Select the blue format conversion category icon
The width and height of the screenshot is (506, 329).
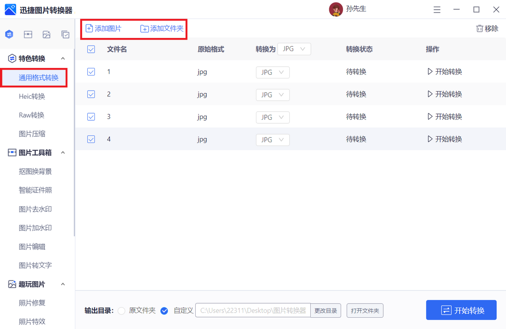pos(9,34)
